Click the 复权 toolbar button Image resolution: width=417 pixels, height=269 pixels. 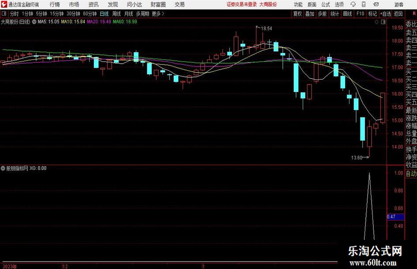click(297, 14)
